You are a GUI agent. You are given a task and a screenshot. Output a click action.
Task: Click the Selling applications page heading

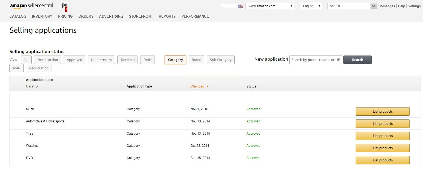(43, 30)
